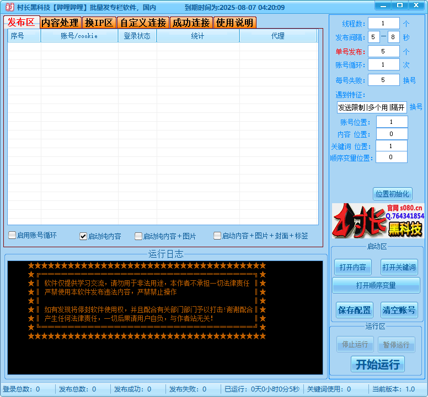Click the 位置初始化 button
Viewport: 428px width, 397px height.
(x=392, y=194)
